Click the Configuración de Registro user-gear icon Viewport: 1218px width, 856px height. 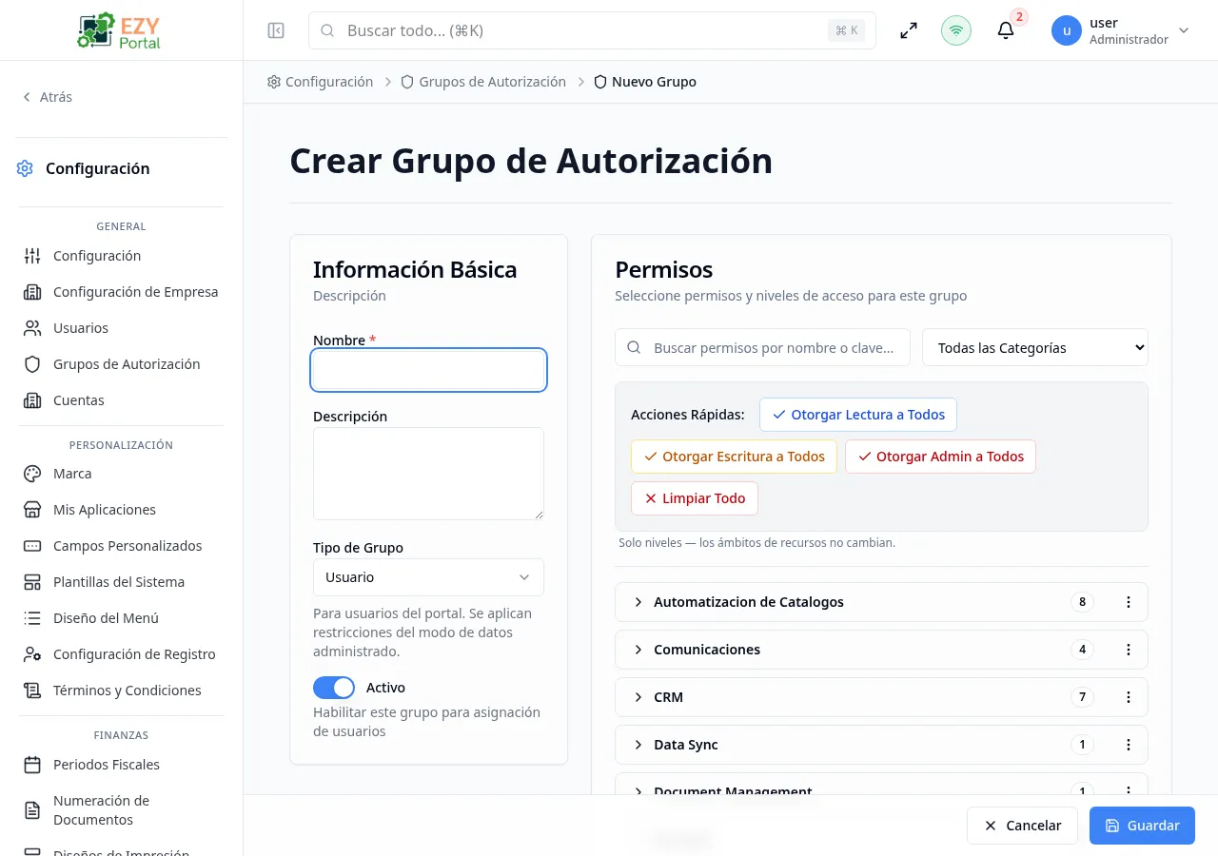click(32, 654)
